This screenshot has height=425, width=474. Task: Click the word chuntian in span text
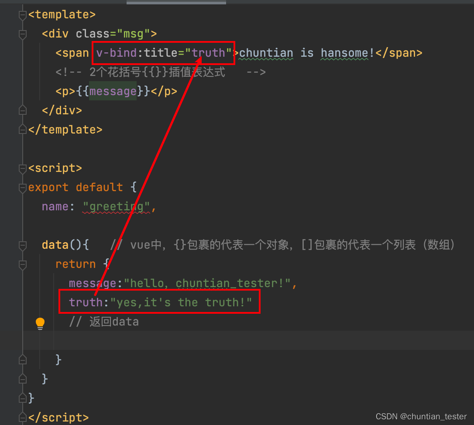(266, 53)
